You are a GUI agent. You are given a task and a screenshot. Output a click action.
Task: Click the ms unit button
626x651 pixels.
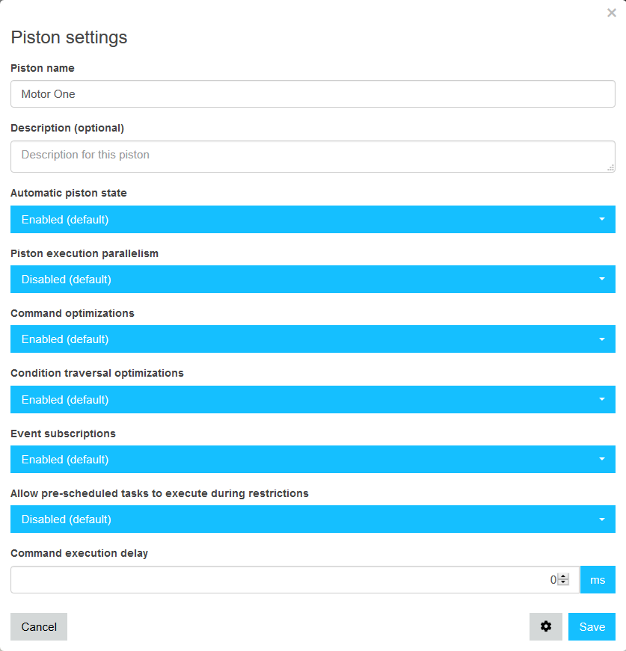coord(598,579)
